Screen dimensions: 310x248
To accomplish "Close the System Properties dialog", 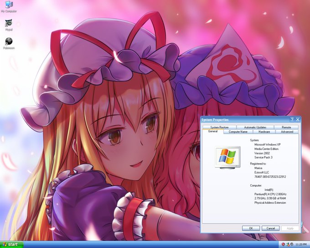I will pyautogui.click(x=298, y=119).
